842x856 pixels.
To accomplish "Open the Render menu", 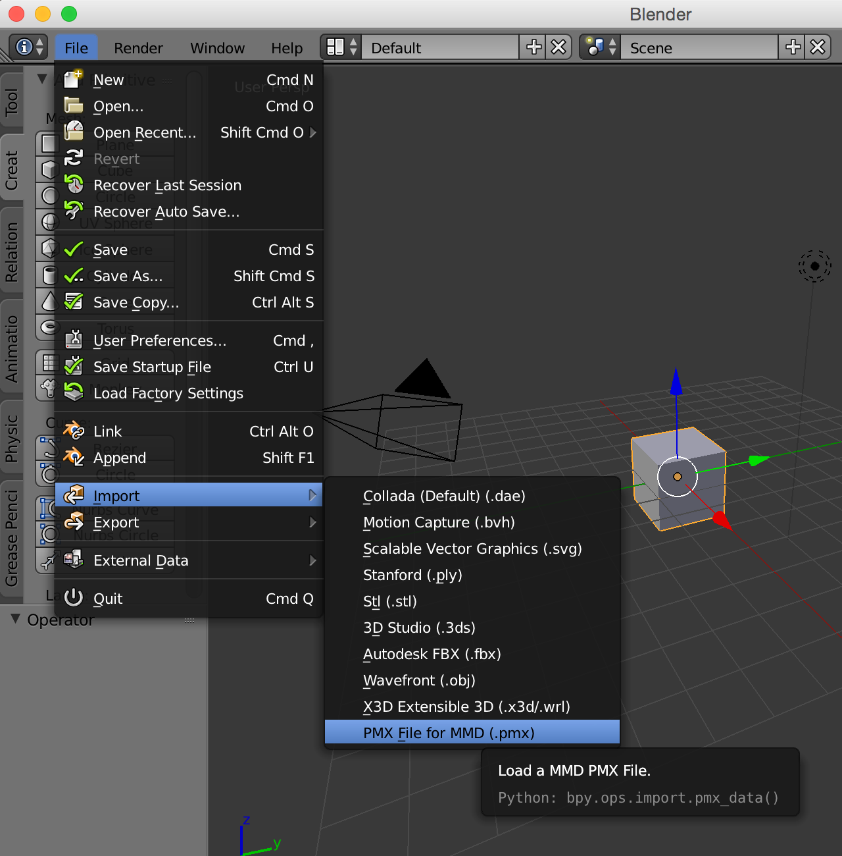I will tap(138, 48).
